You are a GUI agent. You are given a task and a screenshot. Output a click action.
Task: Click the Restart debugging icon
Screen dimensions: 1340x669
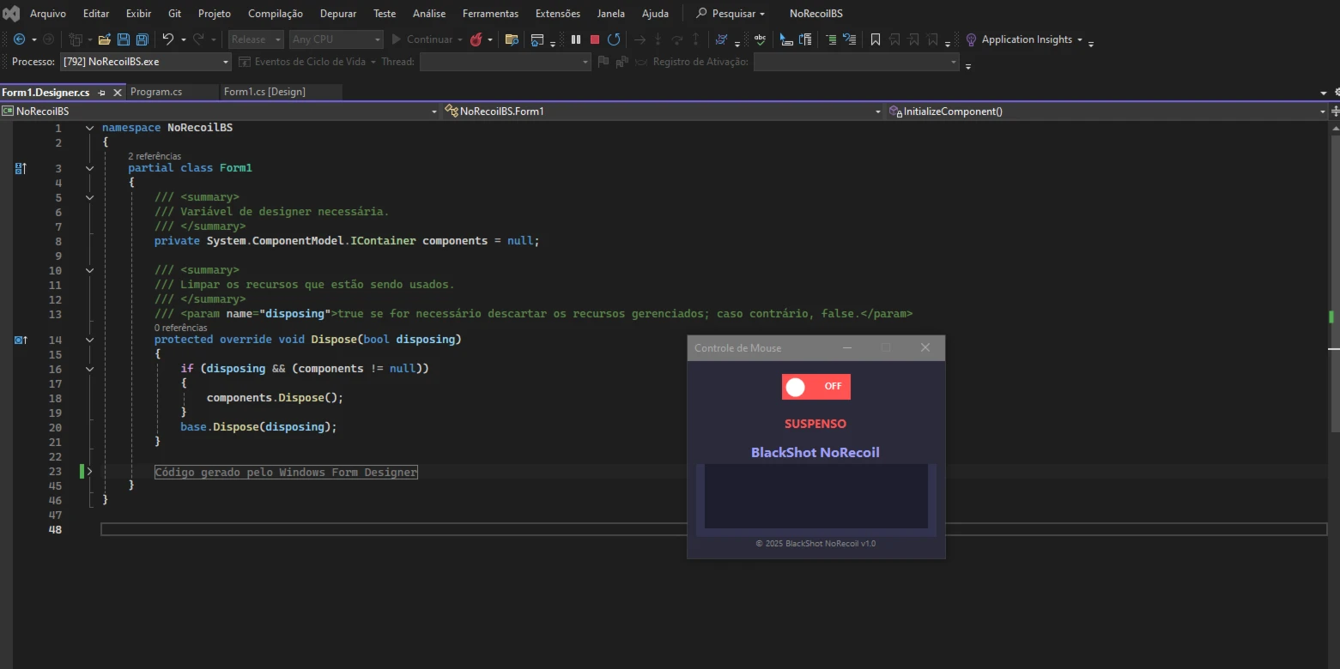point(614,39)
